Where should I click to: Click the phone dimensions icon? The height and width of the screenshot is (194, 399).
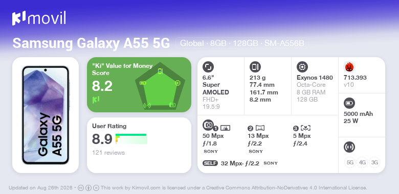click(x=255, y=67)
